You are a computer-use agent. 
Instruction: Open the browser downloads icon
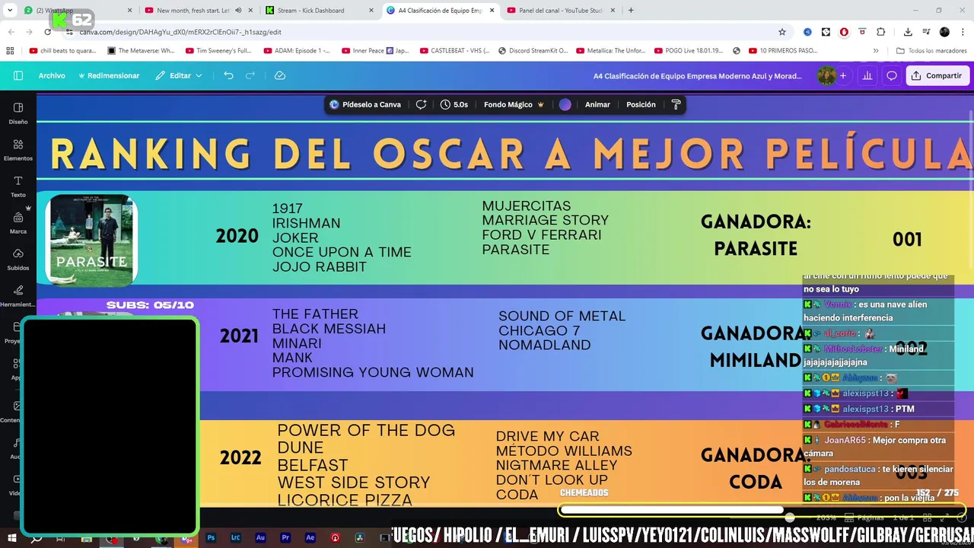(x=908, y=32)
